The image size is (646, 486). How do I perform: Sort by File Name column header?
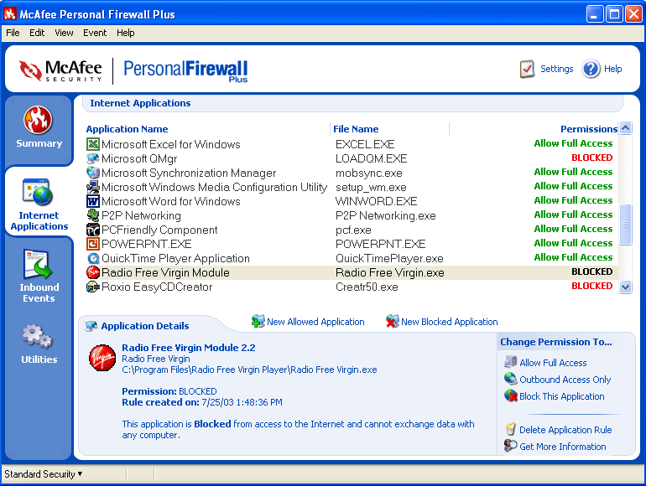tap(356, 129)
